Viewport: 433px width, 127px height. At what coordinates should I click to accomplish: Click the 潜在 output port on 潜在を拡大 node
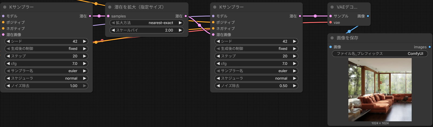pos(186,16)
